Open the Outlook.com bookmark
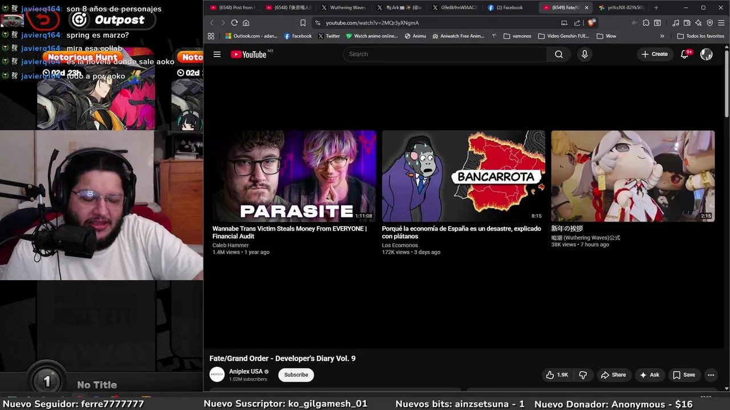Image resolution: width=730 pixels, height=410 pixels. tap(251, 36)
